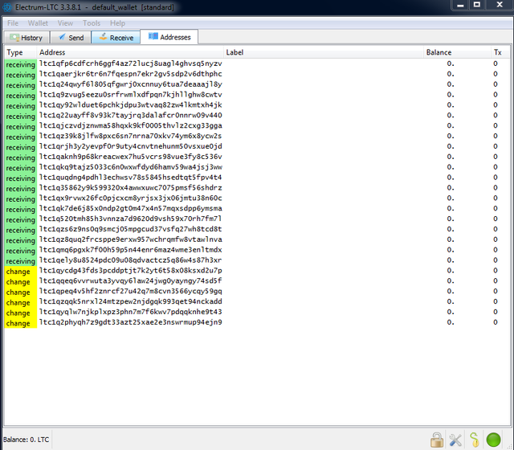
Task: Select change address ltc1qyqlw7njkplxpz3phn7m7f6kwv7pdqqknhe9t43
Action: point(130,312)
